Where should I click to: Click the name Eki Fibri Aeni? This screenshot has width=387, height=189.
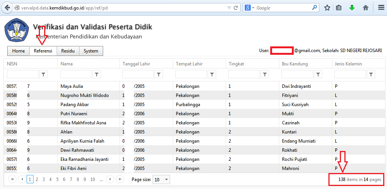click(x=73, y=168)
